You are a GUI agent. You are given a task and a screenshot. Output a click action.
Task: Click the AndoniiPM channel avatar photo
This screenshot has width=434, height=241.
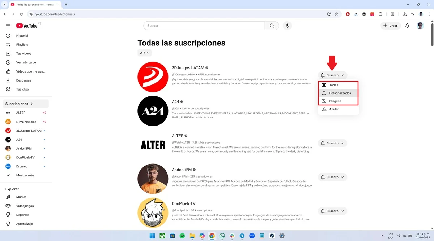(153, 179)
